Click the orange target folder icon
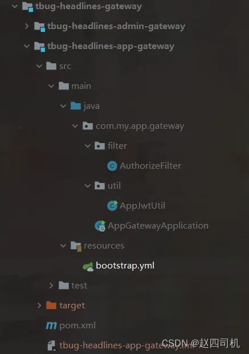The height and width of the screenshot is (354, 249). click(51, 305)
